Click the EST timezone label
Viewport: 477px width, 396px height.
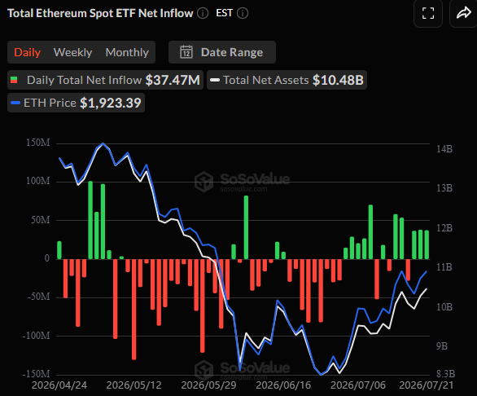[224, 13]
